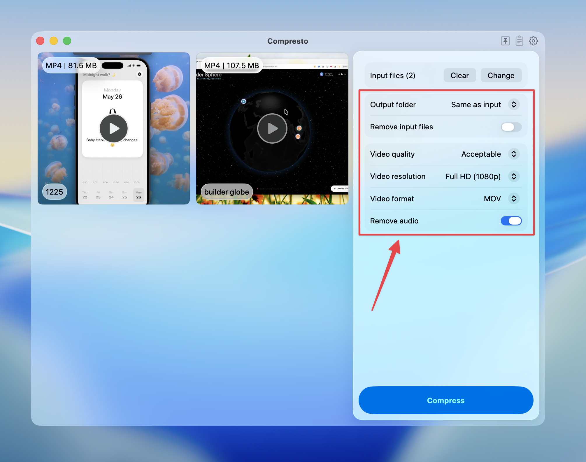586x462 pixels.
Task: Click the Compresto title bar text
Action: pyautogui.click(x=287, y=41)
